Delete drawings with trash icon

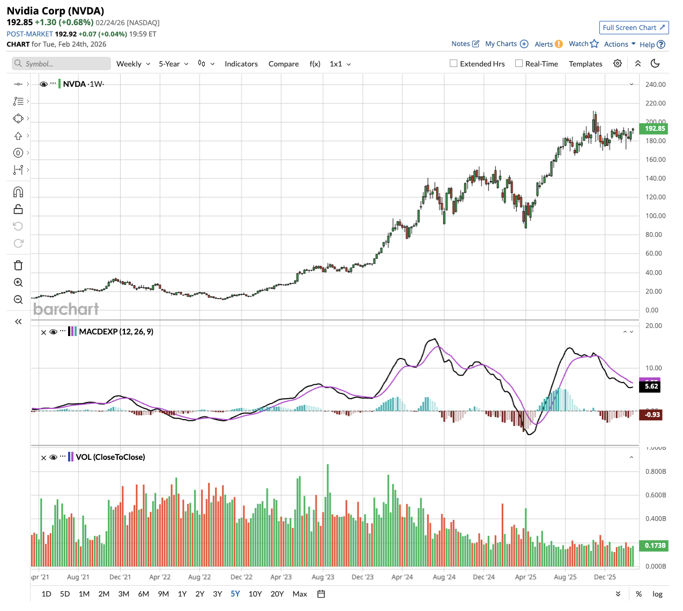click(x=18, y=265)
